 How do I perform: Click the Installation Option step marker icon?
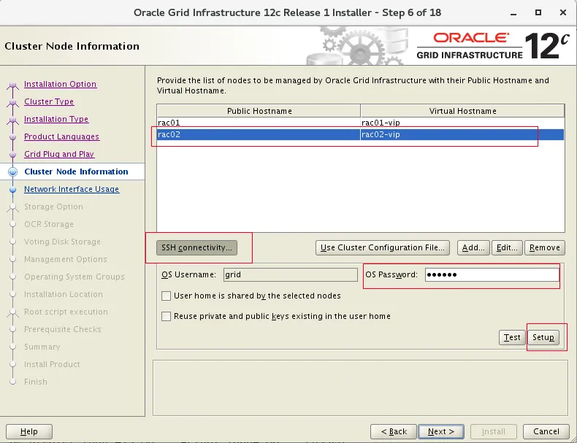[x=13, y=85]
